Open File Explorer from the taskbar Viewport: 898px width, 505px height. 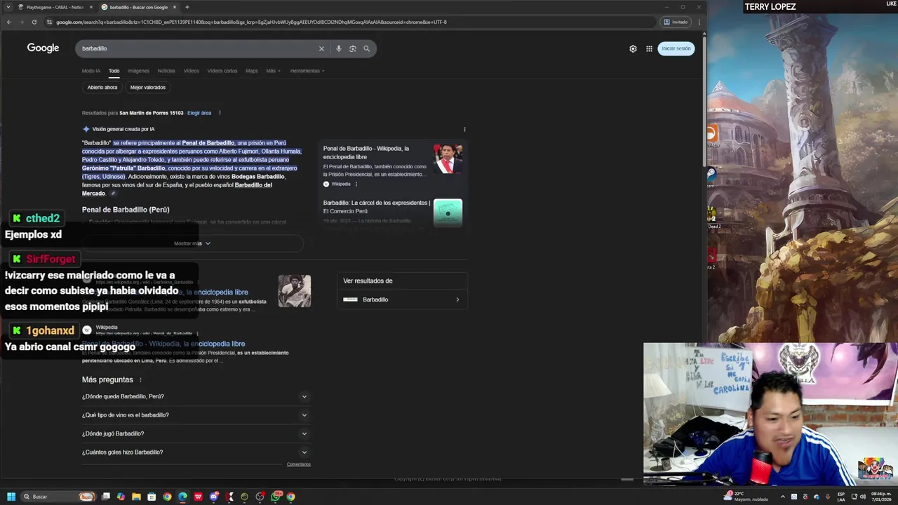tap(136, 497)
